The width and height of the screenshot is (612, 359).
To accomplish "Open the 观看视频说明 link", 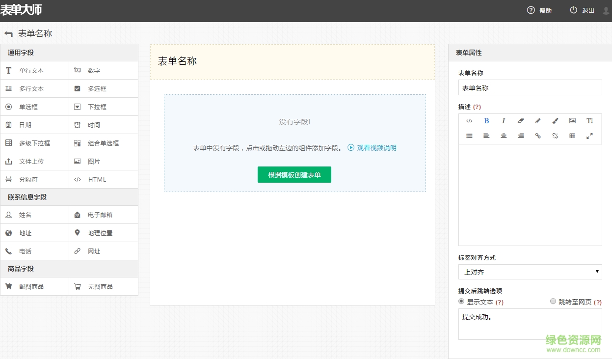I will [376, 147].
